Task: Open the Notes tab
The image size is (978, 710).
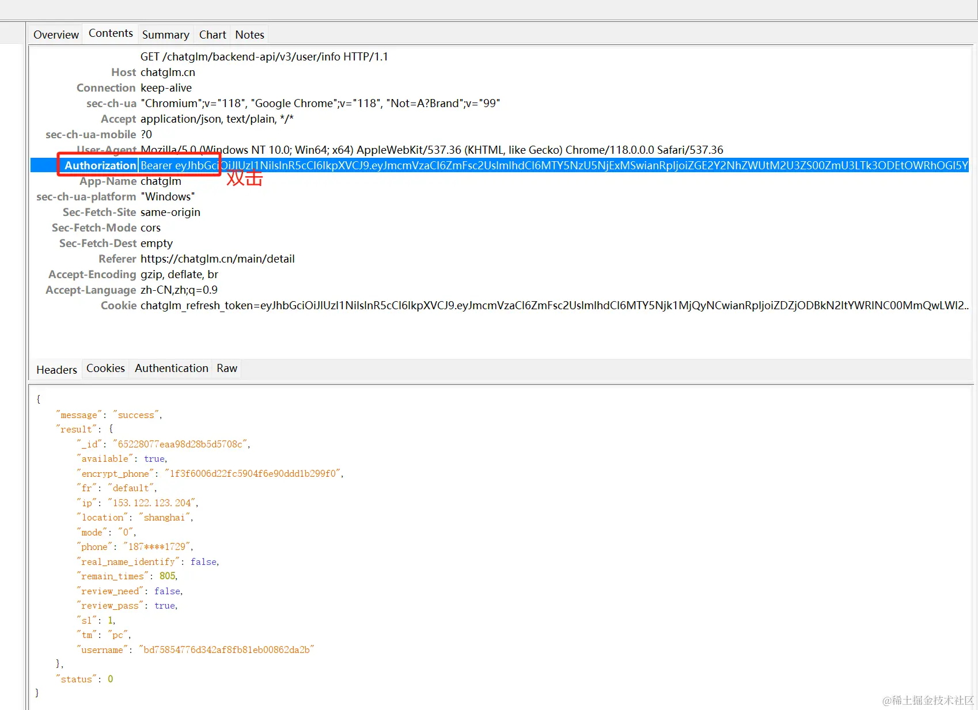Action: click(x=249, y=35)
